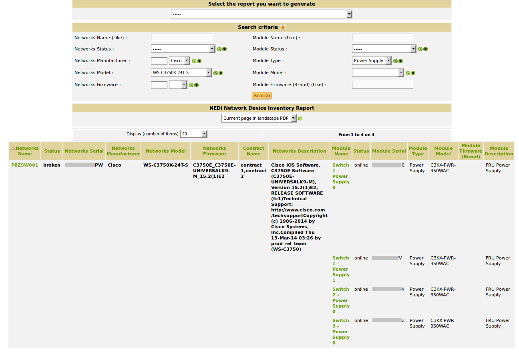Open the WS-C3750X-24T-S model dropdown

click(x=181, y=73)
